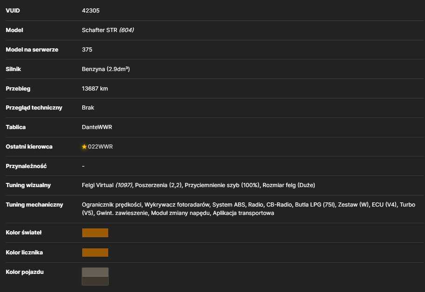Click the lower Kolor pojazdu dark swatch
This screenshot has width=425, height=292.
[x=95, y=281]
